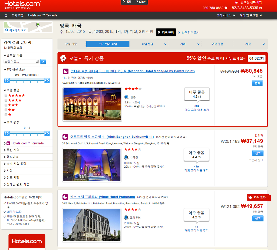Collapse the 검색할 이름 filter section

[13, 55]
